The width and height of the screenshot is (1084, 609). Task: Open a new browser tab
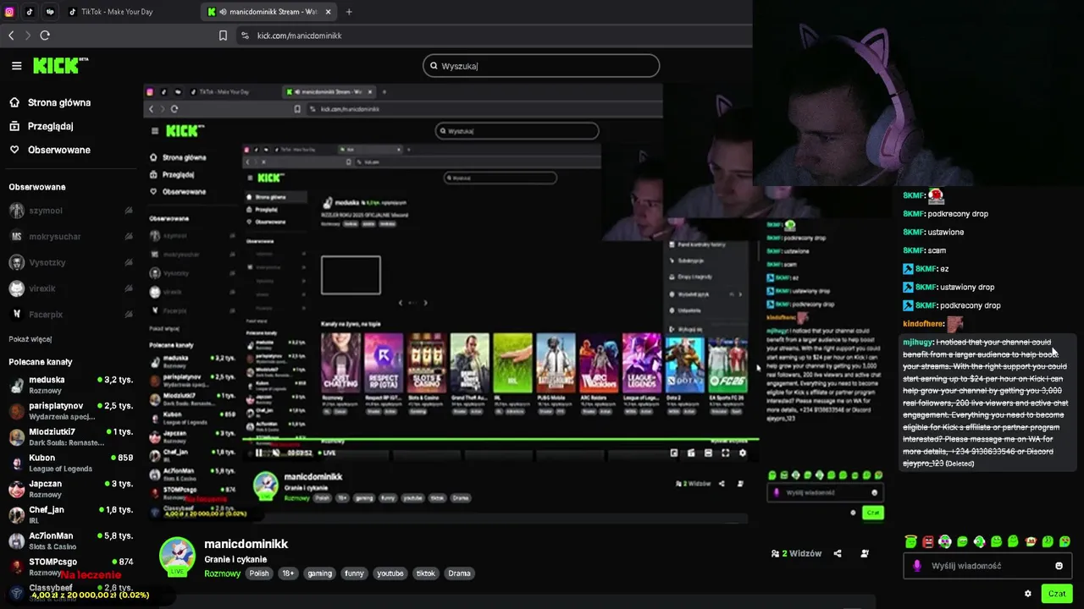coord(349,12)
